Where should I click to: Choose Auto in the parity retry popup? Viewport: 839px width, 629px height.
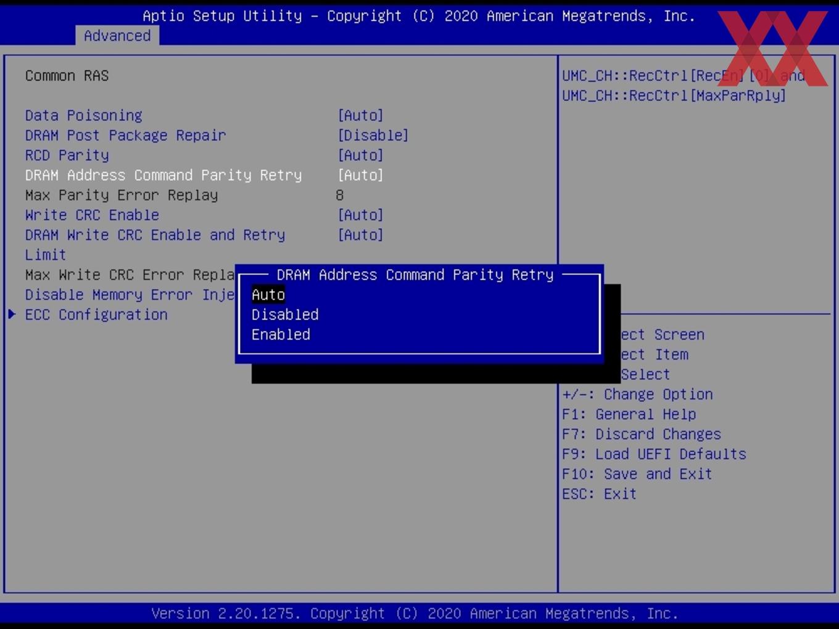(268, 295)
